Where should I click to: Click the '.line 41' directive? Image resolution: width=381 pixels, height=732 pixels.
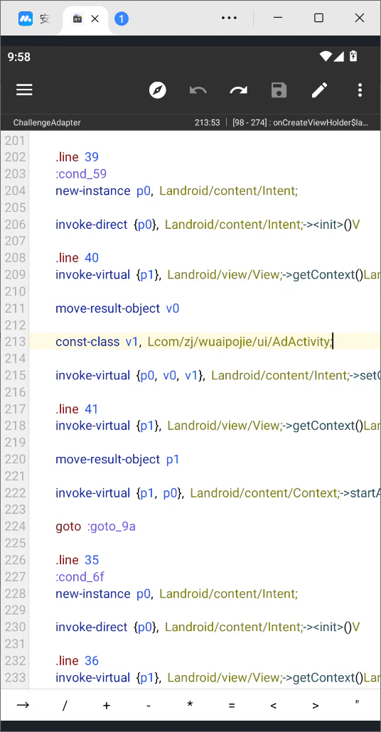click(x=77, y=409)
